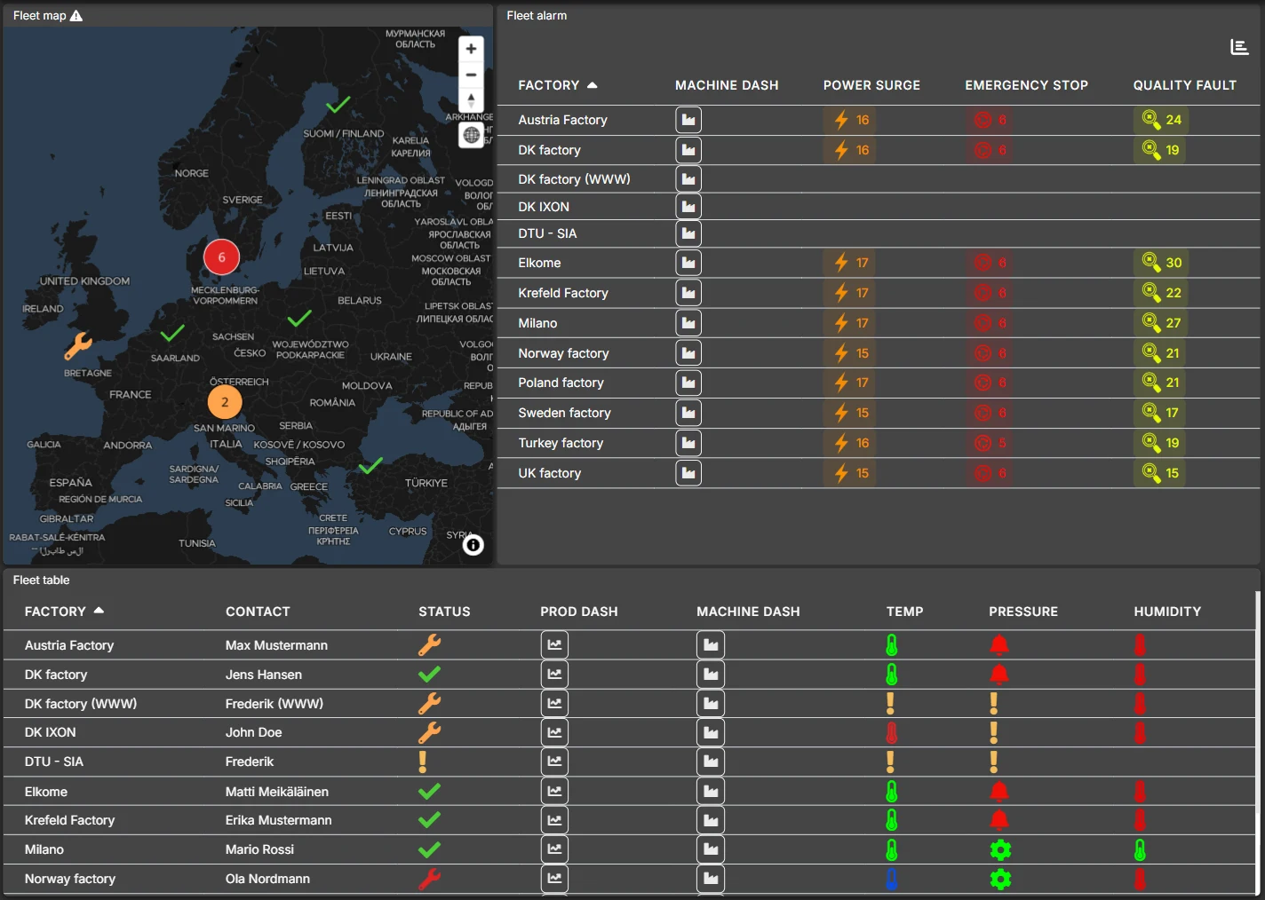Viewport: 1265px width, 900px height.
Task: Click the warning icon beside Fleet map title
Action: (76, 16)
